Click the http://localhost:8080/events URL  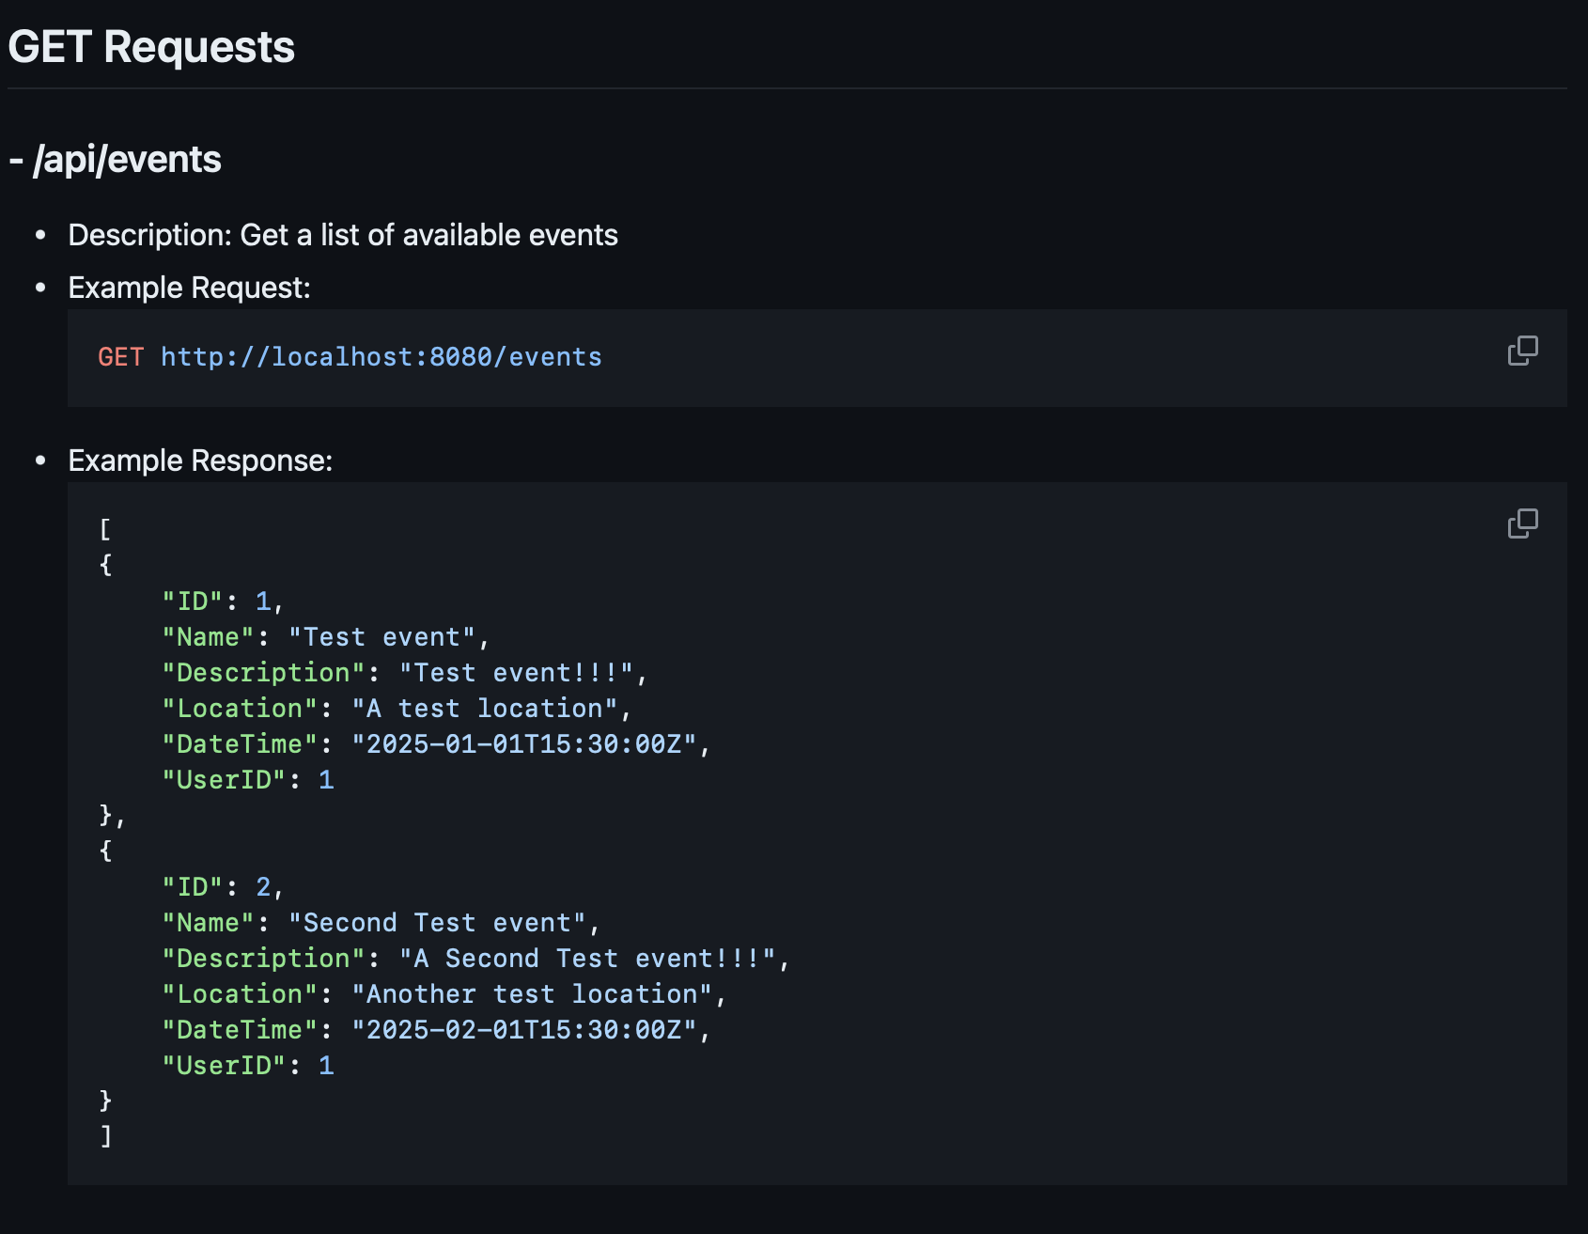pyautogui.click(x=381, y=357)
